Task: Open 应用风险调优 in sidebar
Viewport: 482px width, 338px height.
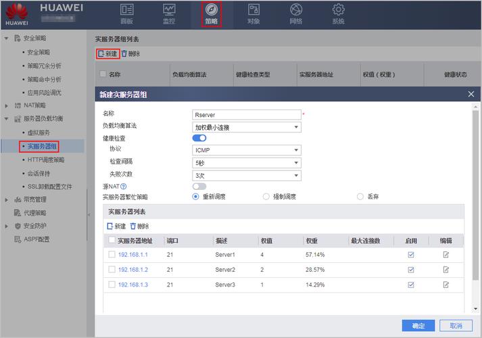Action: (44, 93)
